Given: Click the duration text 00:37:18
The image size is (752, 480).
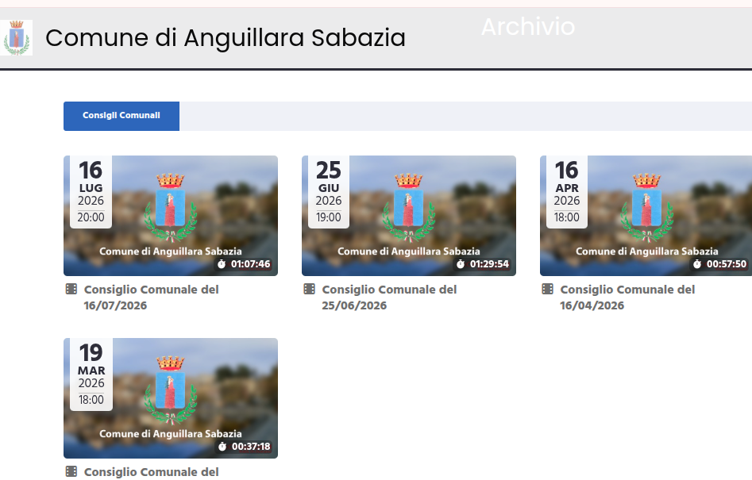Looking at the screenshot, I should click(x=251, y=447).
